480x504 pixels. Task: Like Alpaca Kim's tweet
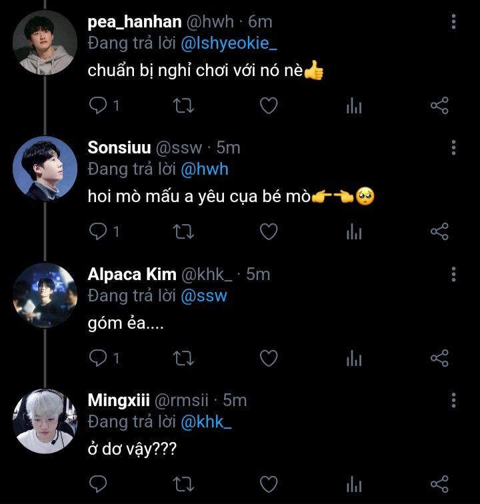point(268,359)
